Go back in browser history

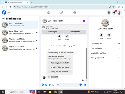click(x=2, y=7)
